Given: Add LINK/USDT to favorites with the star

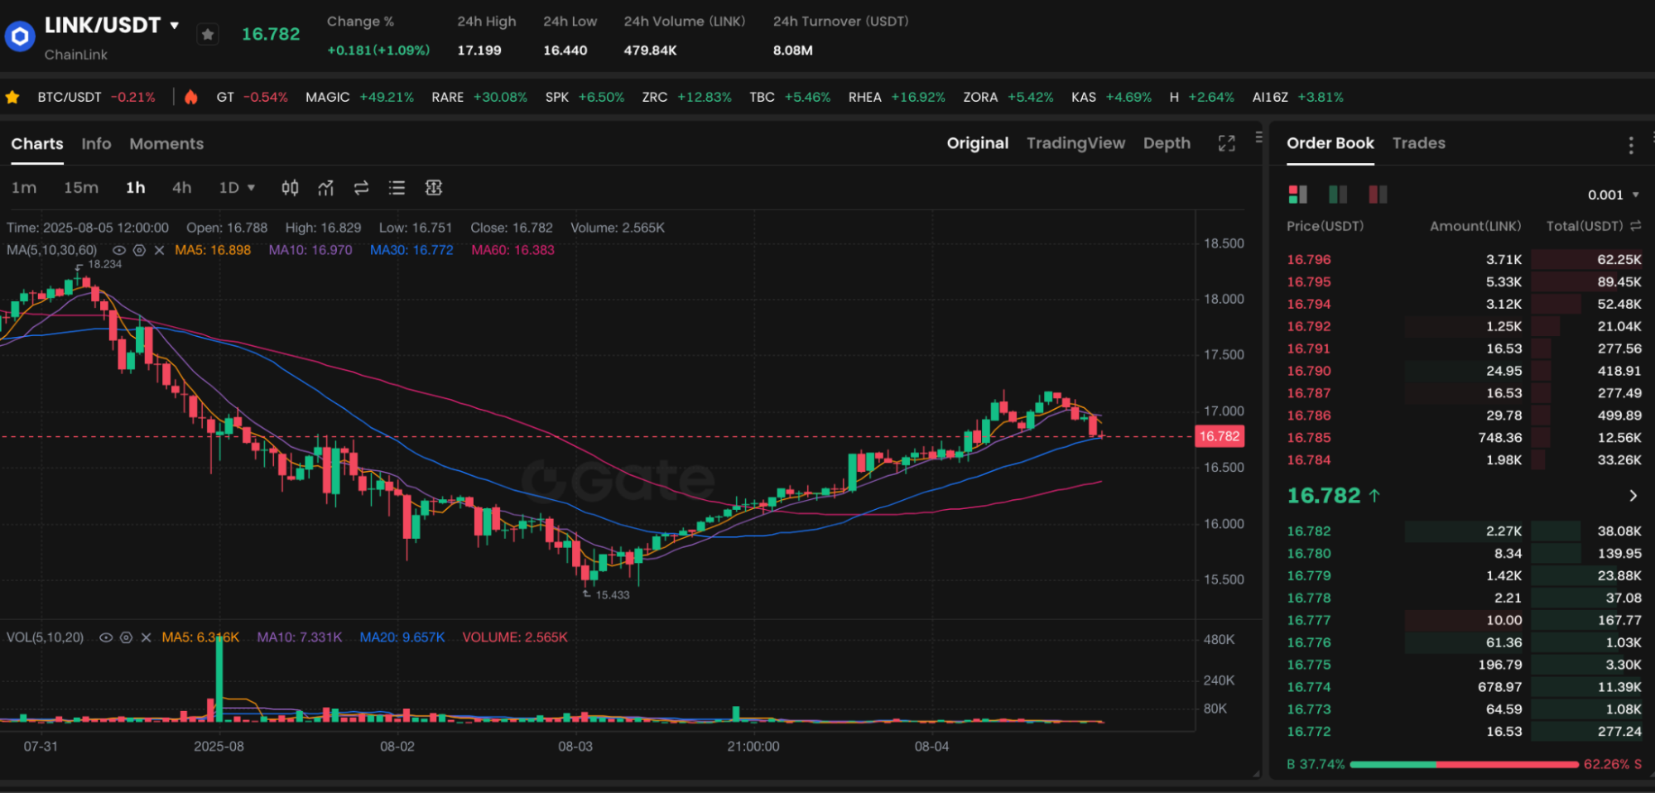Looking at the screenshot, I should (208, 34).
